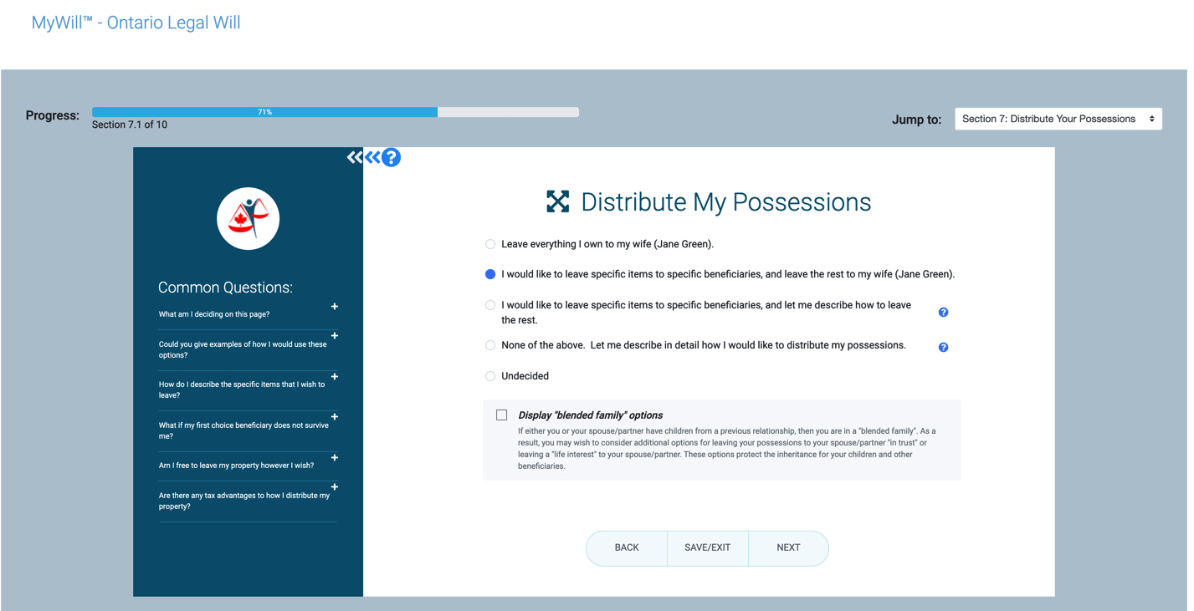The height and width of the screenshot is (611, 1194).
Task: Expand 'What am I deciding on this page?'
Action: coord(335,307)
